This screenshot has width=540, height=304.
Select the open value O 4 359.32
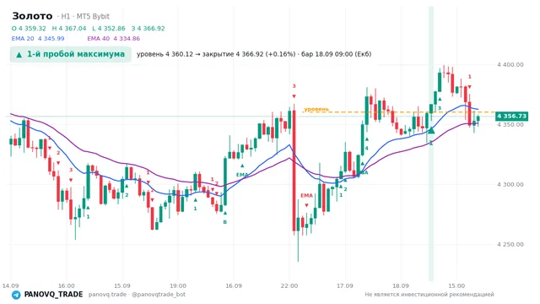pos(29,28)
